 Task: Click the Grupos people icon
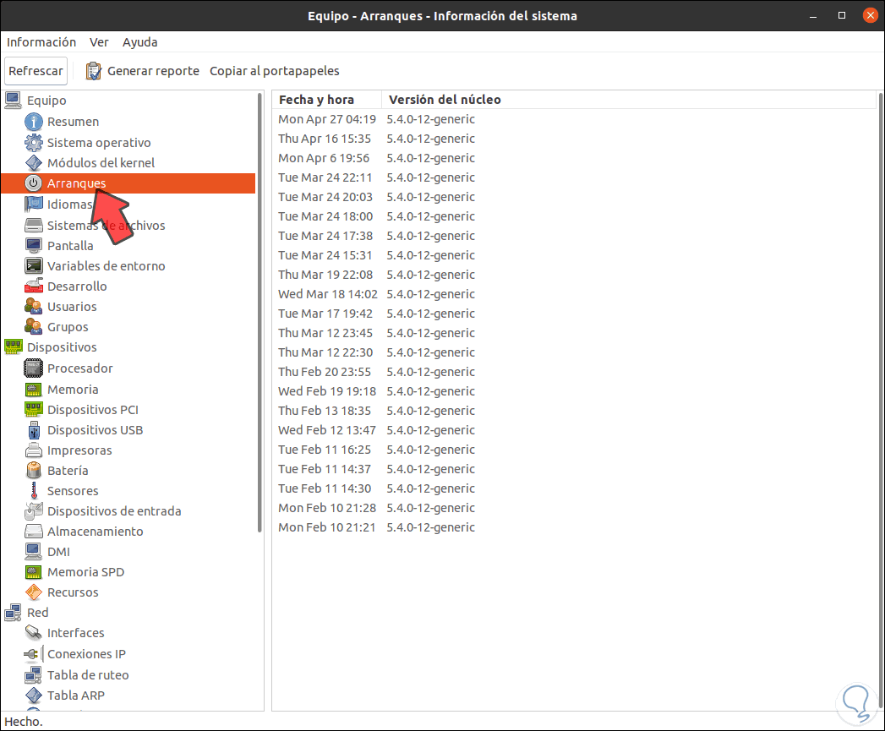pyautogui.click(x=34, y=327)
